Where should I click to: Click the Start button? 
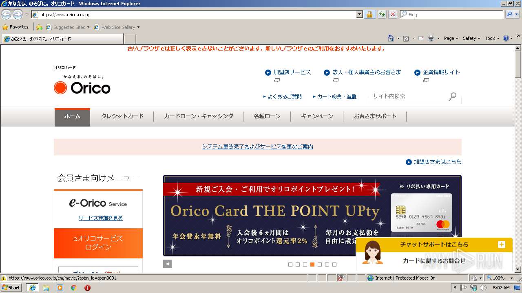[11, 288]
